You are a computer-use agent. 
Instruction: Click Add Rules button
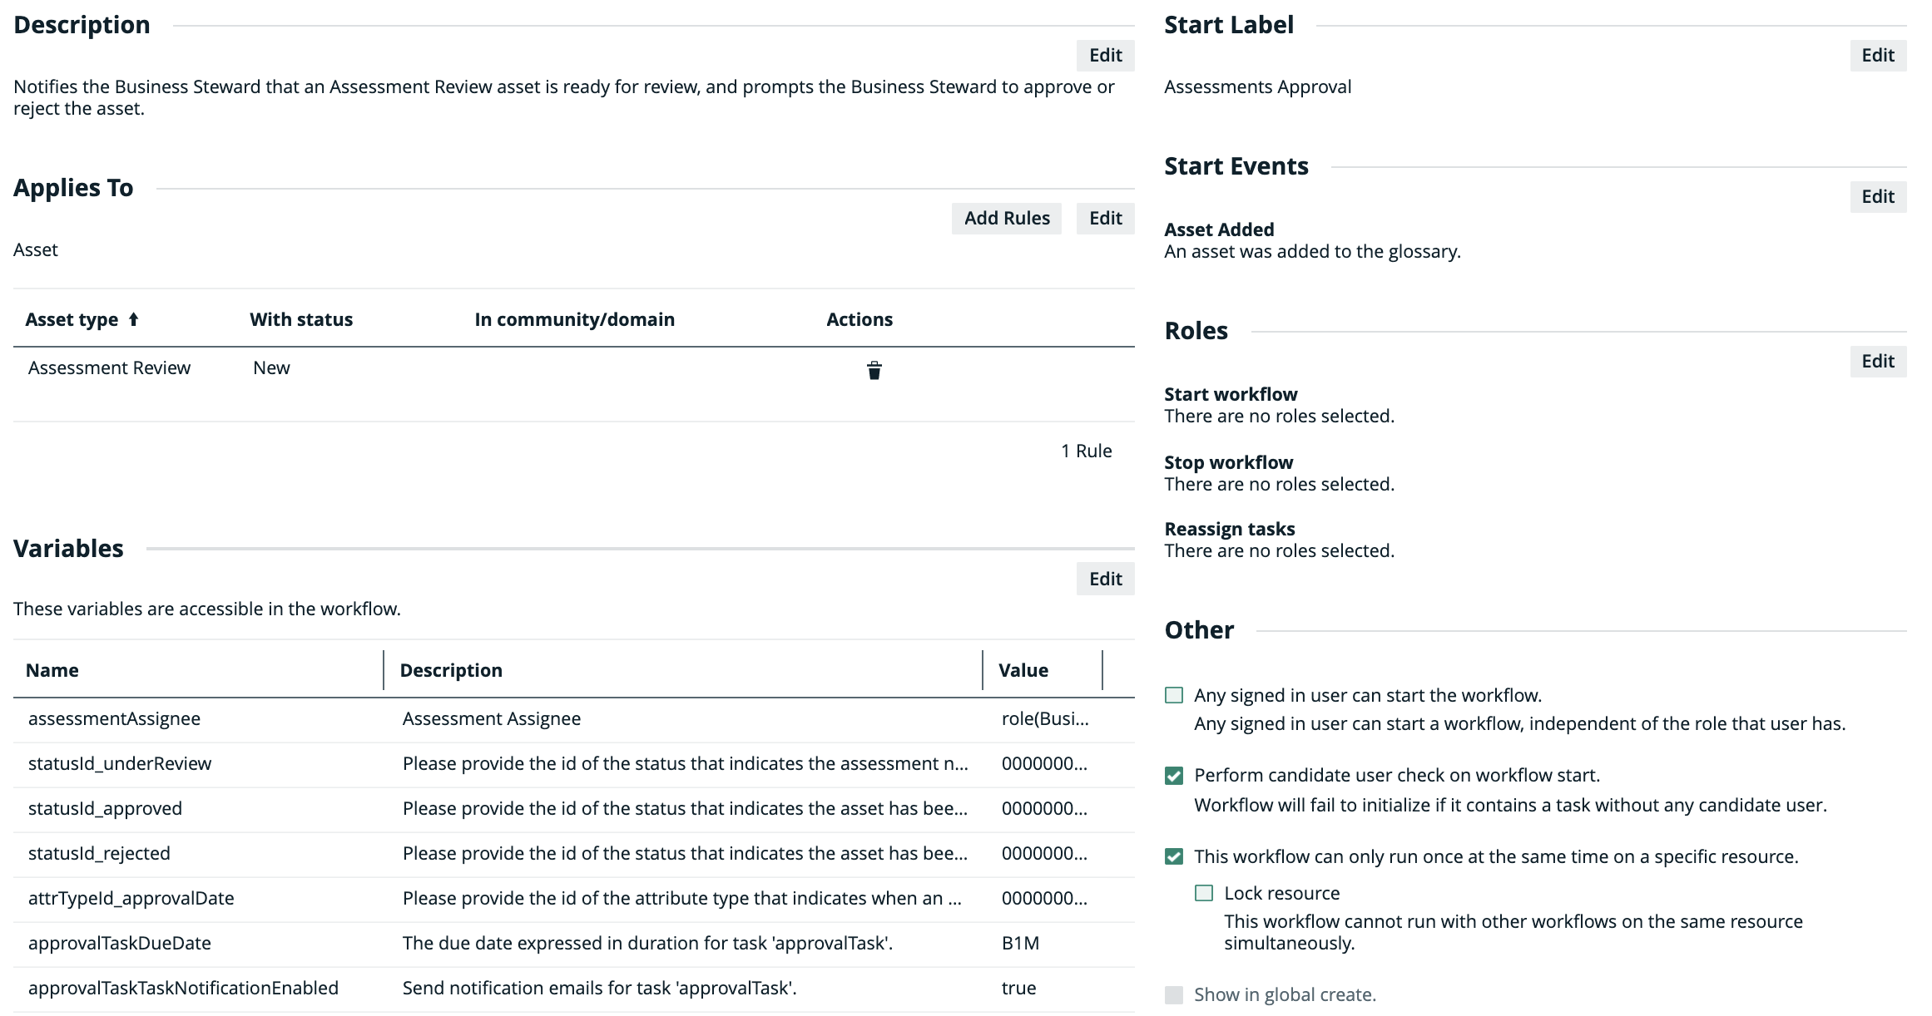[x=1006, y=218]
